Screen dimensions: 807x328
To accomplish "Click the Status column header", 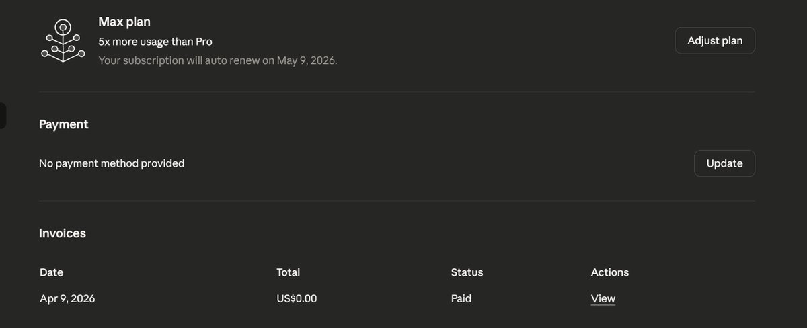I will 467,272.
